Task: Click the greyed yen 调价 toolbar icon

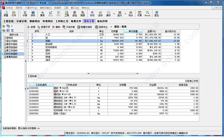Action: [x=59, y=14]
